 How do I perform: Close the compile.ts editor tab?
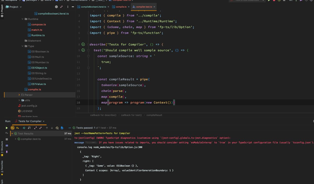click(x=129, y=7)
